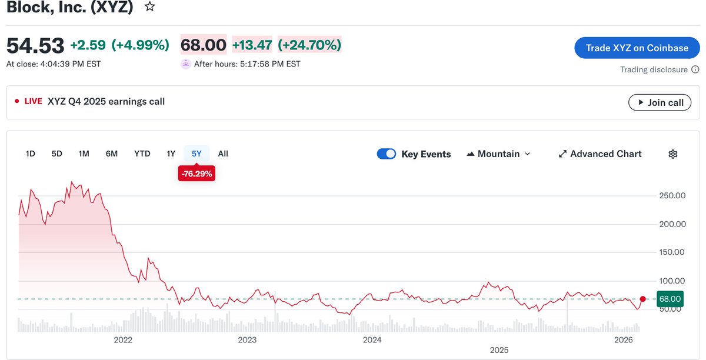Viewport: 706px width, 360px height.
Task: Click the 54.53 closing price
Action: pyautogui.click(x=35, y=45)
